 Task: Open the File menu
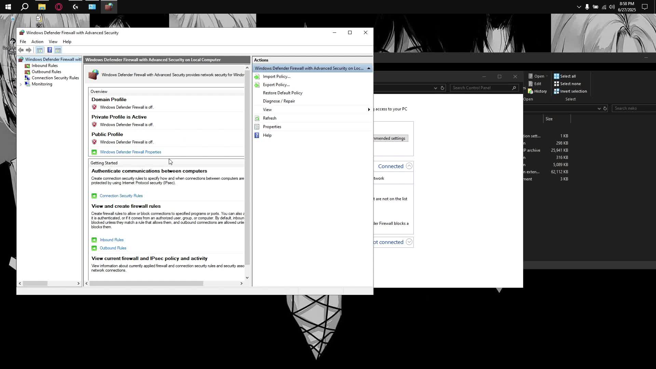[23, 42]
